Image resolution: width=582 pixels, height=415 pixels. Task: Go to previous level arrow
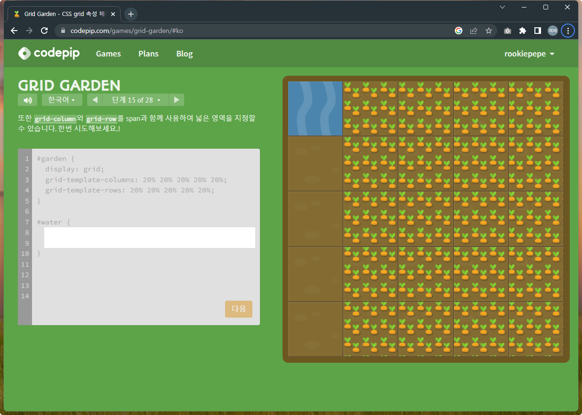coord(95,100)
